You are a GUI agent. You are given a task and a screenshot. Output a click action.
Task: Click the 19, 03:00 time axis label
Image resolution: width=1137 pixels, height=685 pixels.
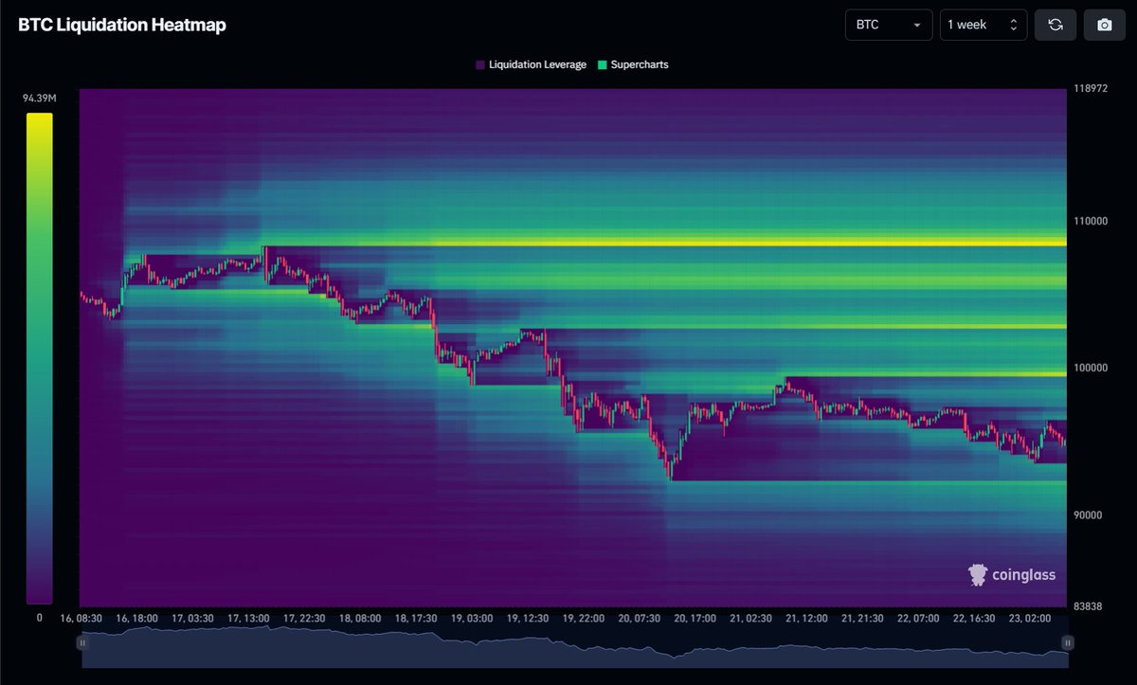[472, 618]
